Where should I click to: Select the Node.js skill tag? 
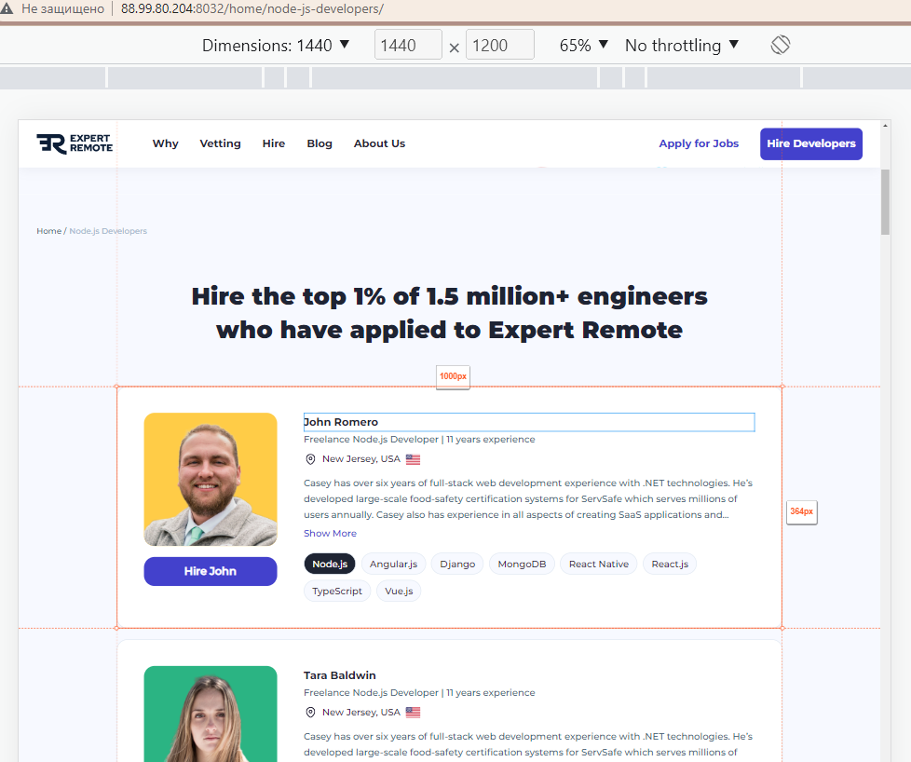[330, 564]
